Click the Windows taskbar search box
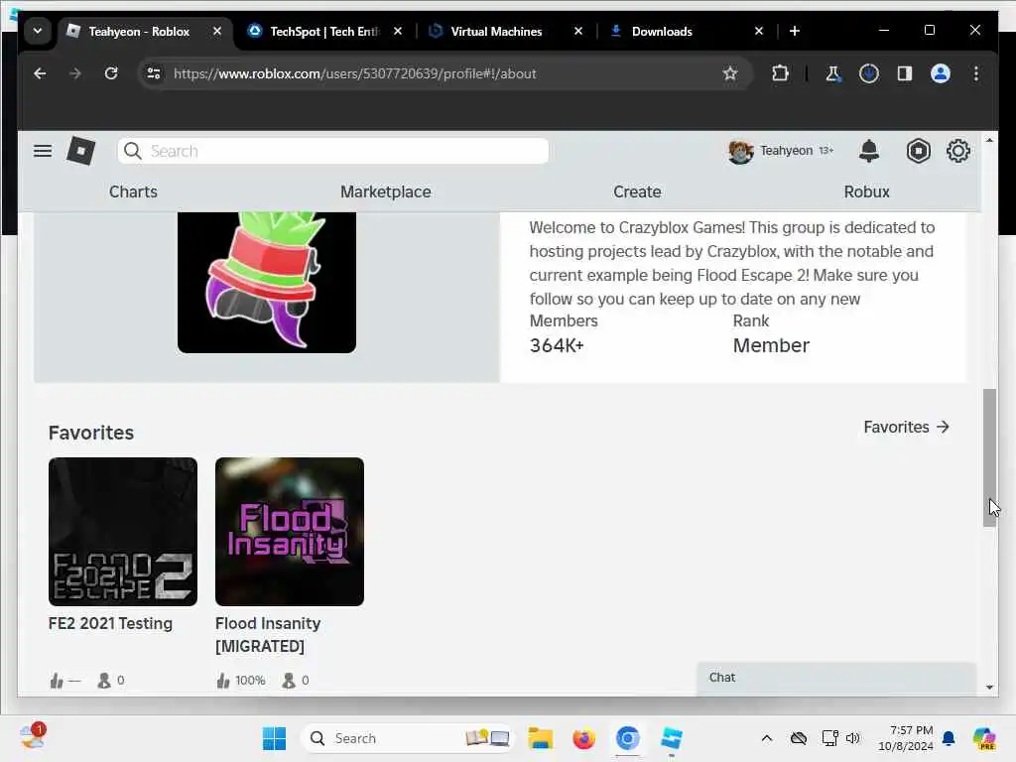 click(407, 738)
